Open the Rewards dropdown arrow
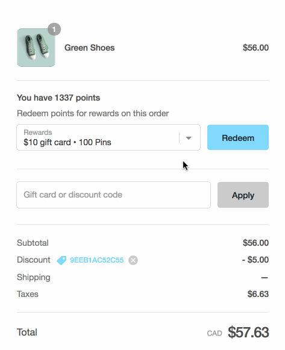Image resolution: width=285 pixels, height=350 pixels. (189, 138)
